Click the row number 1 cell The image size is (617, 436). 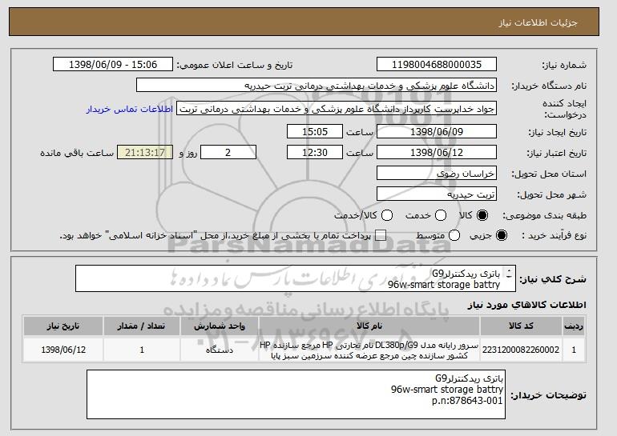pyautogui.click(x=574, y=350)
